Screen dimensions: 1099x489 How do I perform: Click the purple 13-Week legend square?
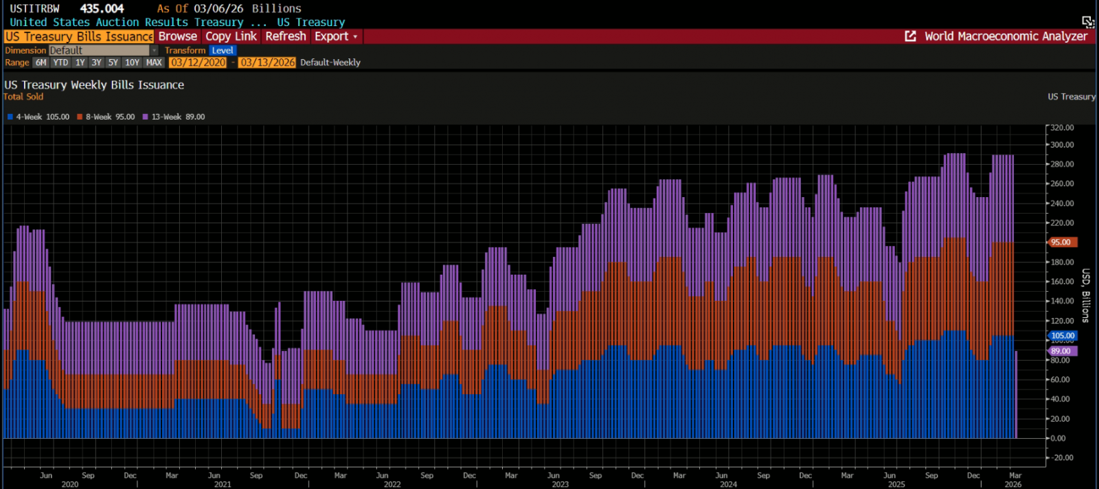[146, 117]
